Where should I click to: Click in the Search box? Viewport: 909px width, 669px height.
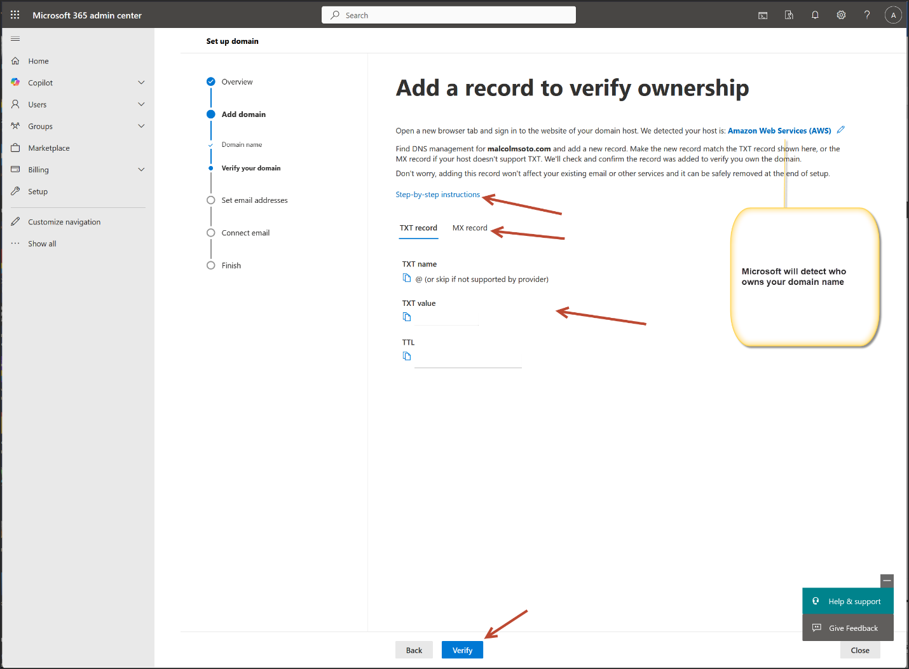(449, 15)
